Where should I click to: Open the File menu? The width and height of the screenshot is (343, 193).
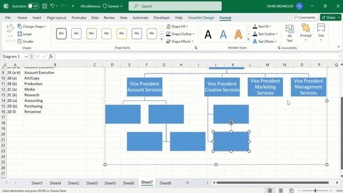pos(8,18)
